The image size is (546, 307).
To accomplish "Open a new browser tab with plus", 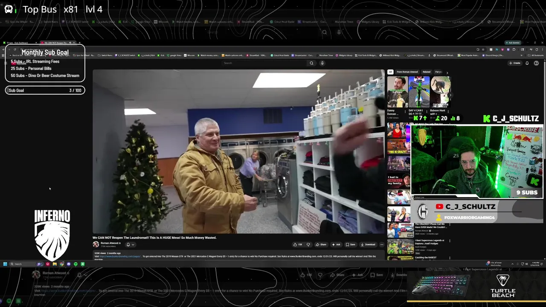I will (x=79, y=43).
